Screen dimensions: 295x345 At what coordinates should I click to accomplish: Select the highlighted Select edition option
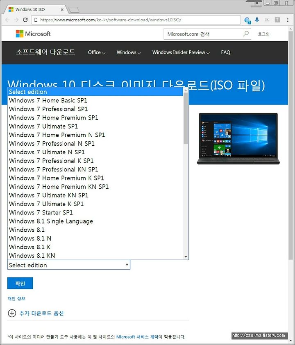[x=95, y=92]
